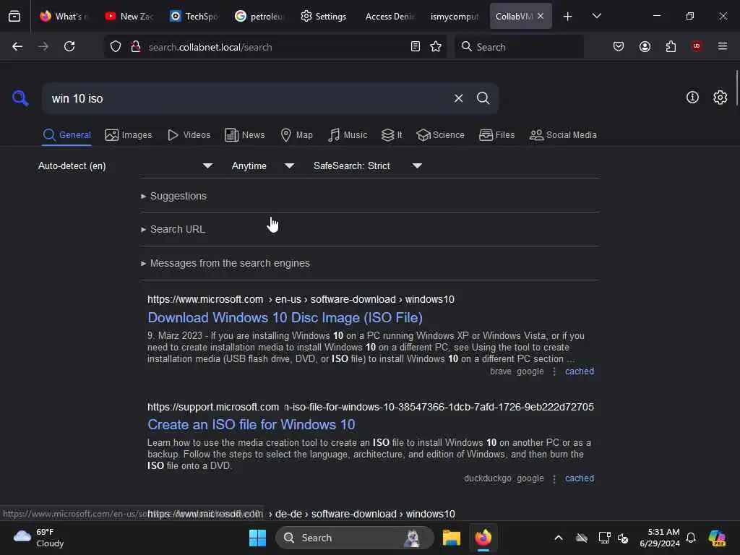Select the Images search category
This screenshot has height=555, width=740.
[x=129, y=135]
